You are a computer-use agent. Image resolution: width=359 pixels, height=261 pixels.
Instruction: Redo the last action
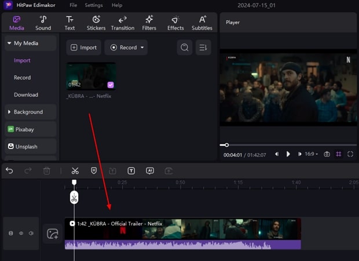[28, 171]
